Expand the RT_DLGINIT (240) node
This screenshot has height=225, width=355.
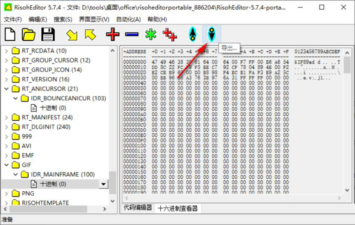tap(7, 127)
